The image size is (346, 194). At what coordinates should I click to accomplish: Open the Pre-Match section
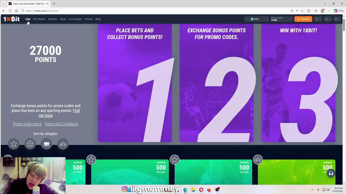[x=39, y=19]
